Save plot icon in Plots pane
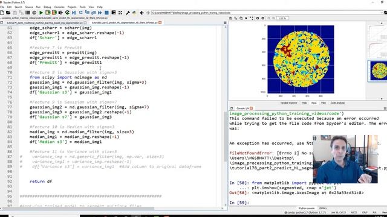The height and width of the screenshot is (217, 387). tap(231, 18)
